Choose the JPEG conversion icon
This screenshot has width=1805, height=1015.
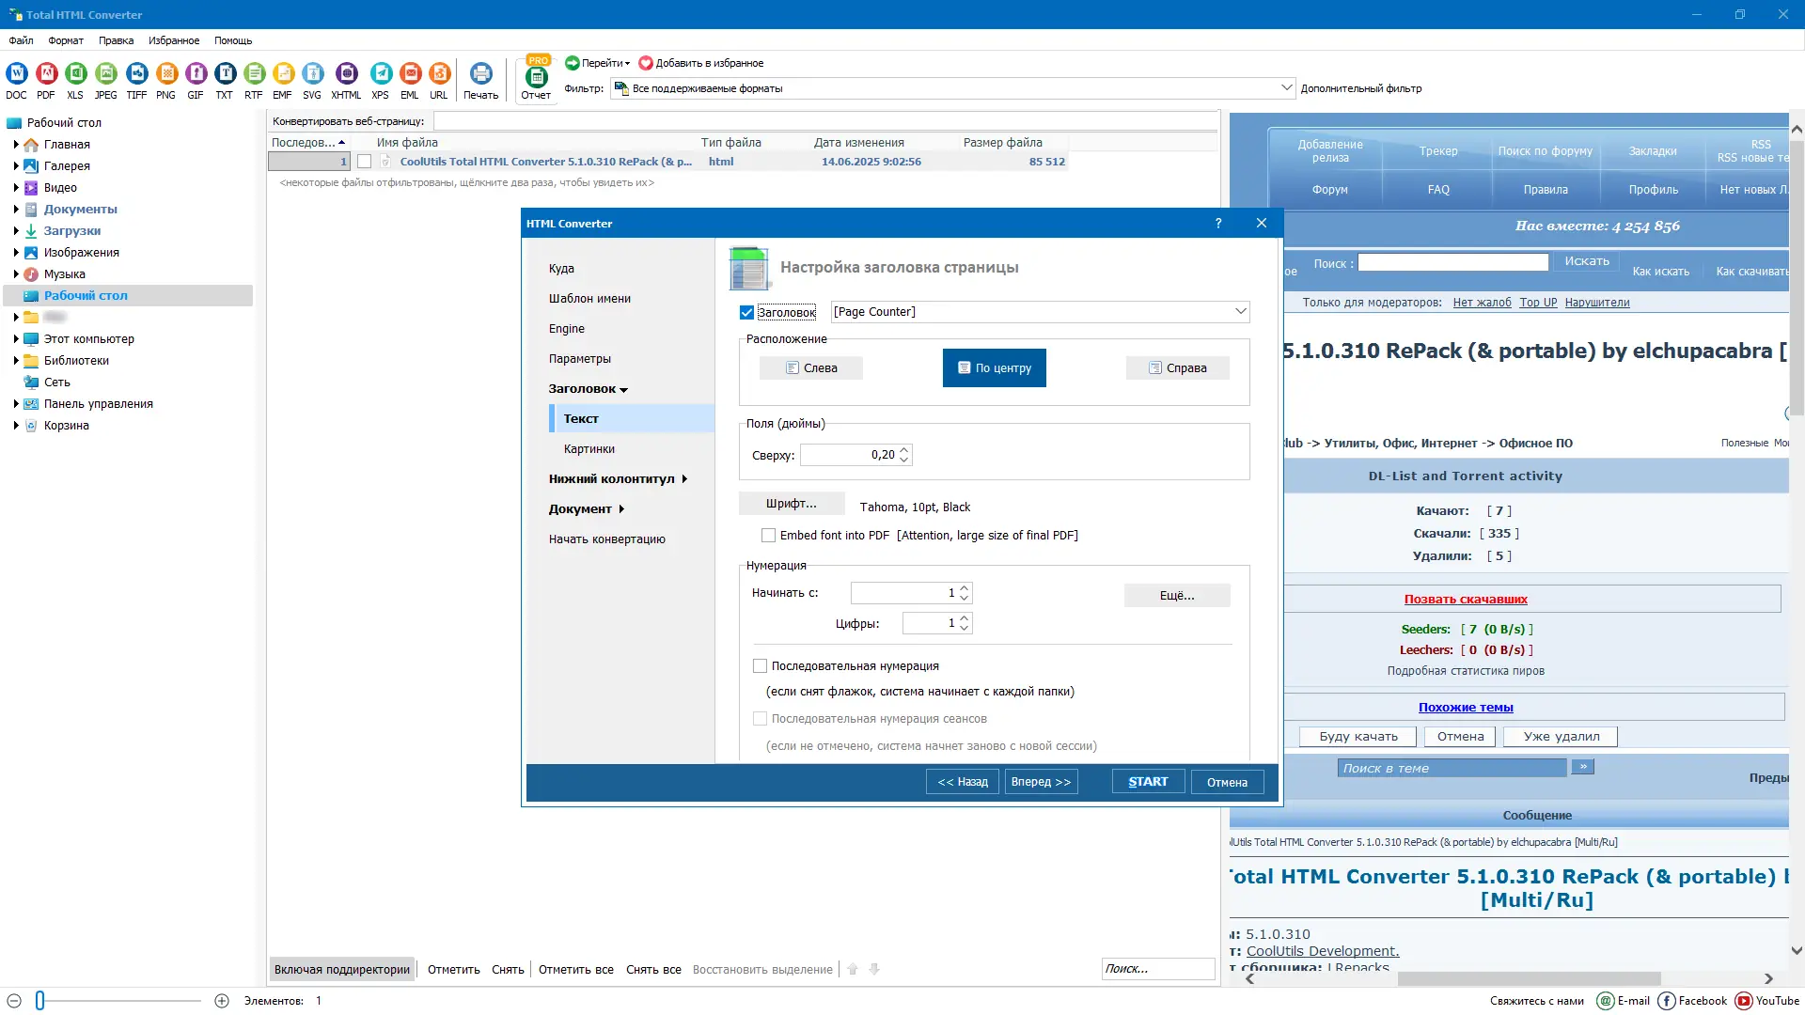pos(105,74)
